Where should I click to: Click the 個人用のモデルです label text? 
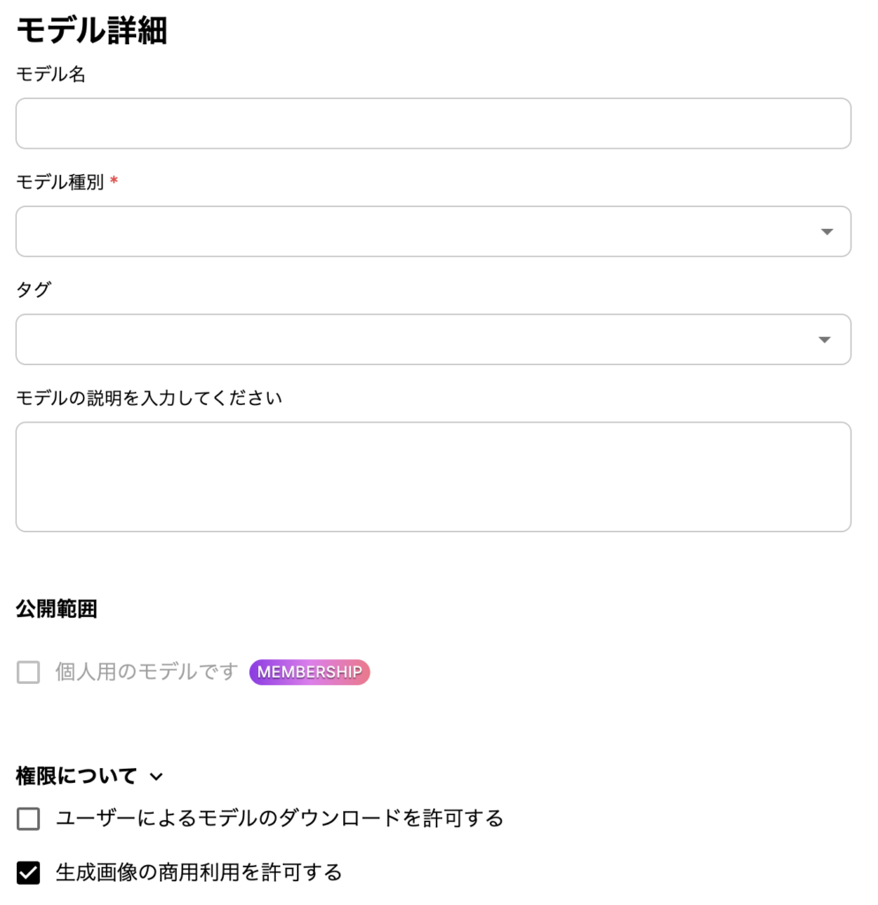point(147,672)
